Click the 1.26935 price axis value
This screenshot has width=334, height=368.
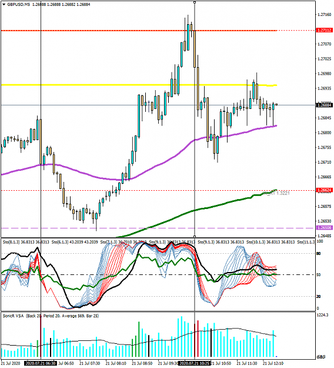click(x=325, y=88)
